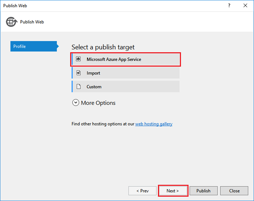Choose the Import publish target label
The height and width of the screenshot is (201, 254).
[x=93, y=73]
